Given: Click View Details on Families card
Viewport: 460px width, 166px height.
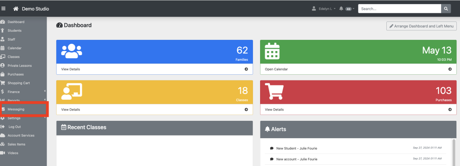Looking at the screenshot, I should 71,69.
